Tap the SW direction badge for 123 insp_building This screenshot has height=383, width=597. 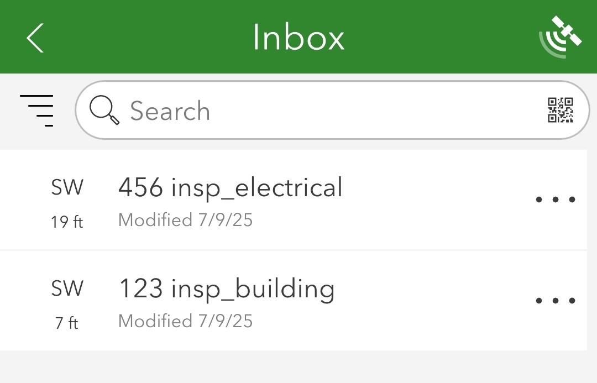point(67,288)
